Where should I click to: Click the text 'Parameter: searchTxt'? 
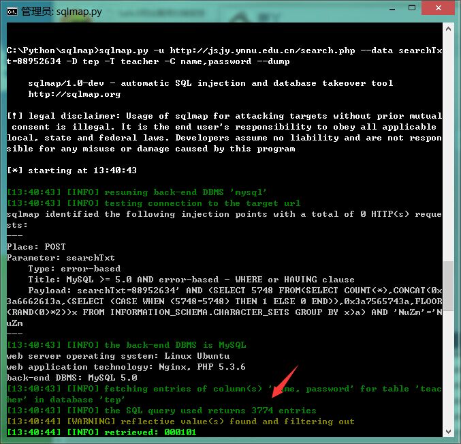point(61,258)
